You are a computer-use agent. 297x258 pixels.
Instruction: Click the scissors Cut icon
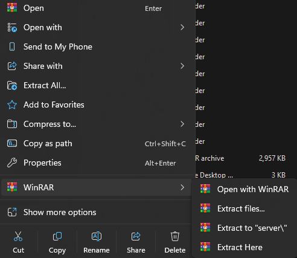[18, 236]
